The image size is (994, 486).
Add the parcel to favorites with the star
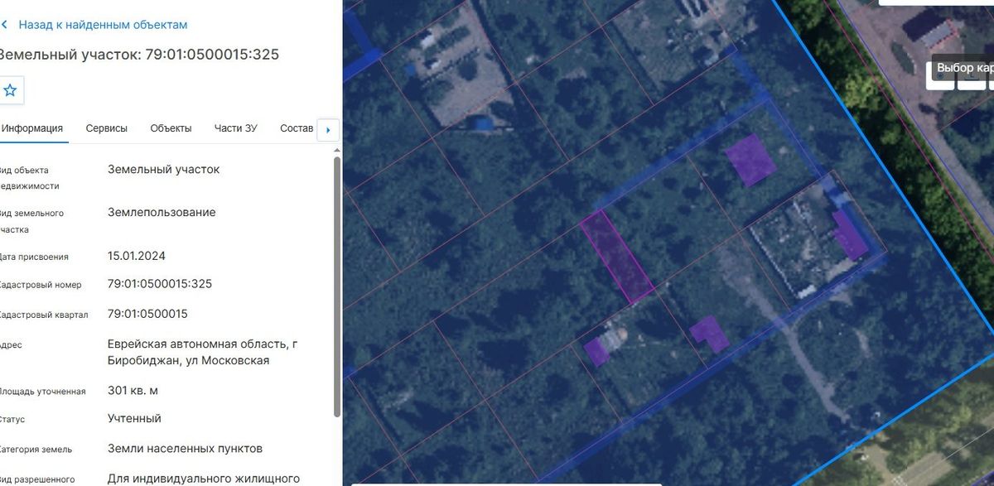coord(11,90)
